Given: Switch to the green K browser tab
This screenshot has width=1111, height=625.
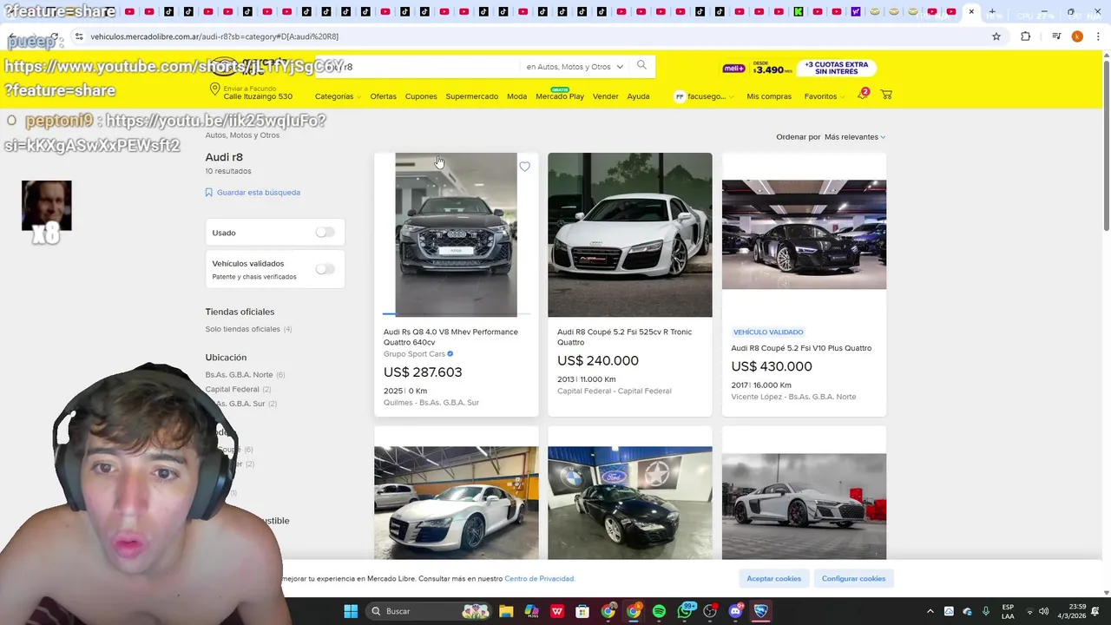Looking at the screenshot, I should point(798,12).
